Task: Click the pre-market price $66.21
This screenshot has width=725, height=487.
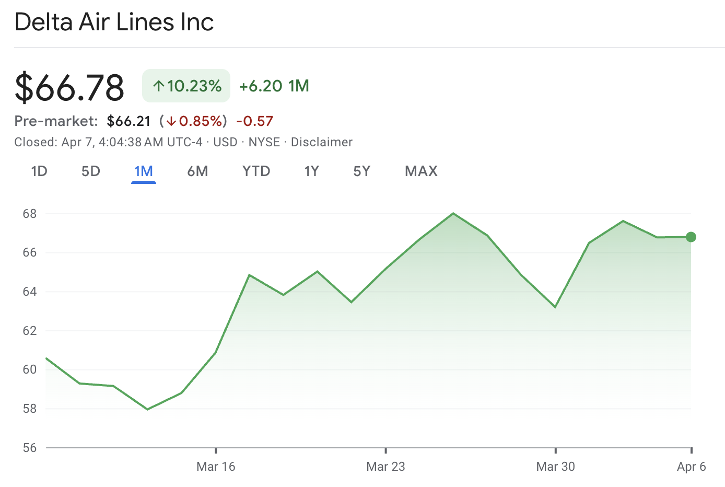Action: pos(128,121)
